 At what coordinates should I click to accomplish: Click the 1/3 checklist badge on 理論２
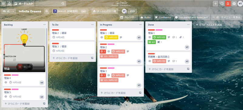point(109,57)
